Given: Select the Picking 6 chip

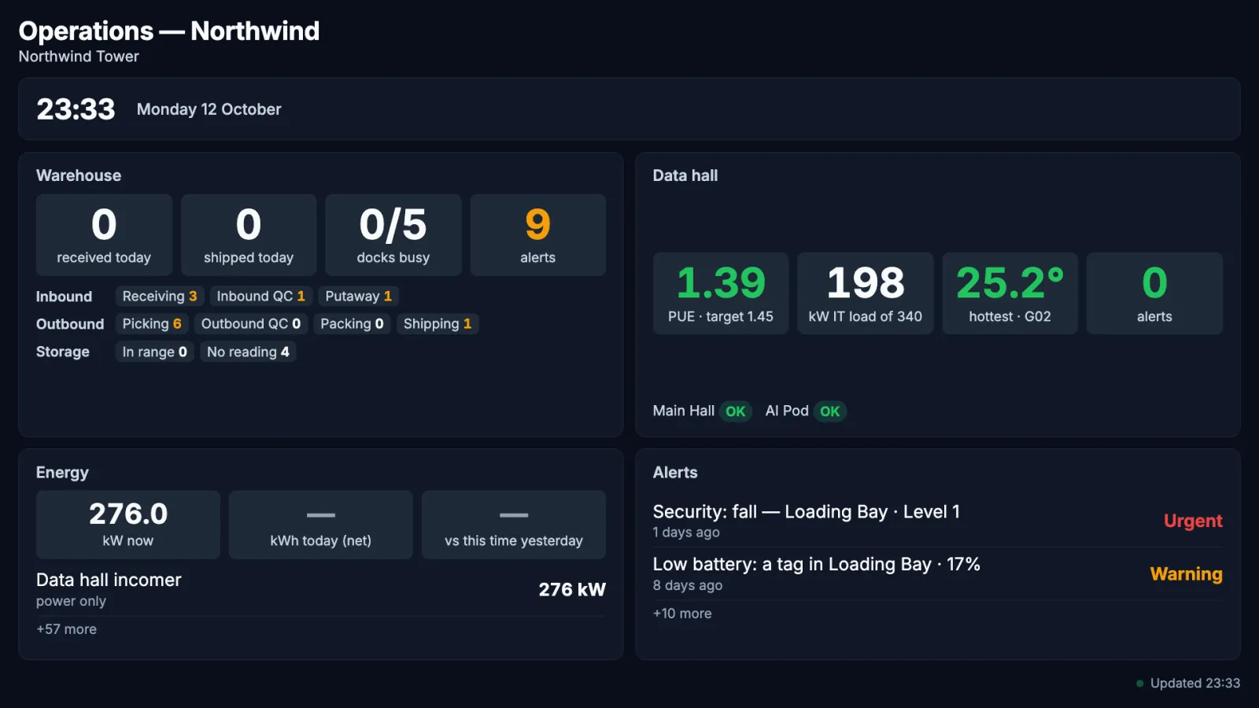Looking at the screenshot, I should (x=152, y=324).
